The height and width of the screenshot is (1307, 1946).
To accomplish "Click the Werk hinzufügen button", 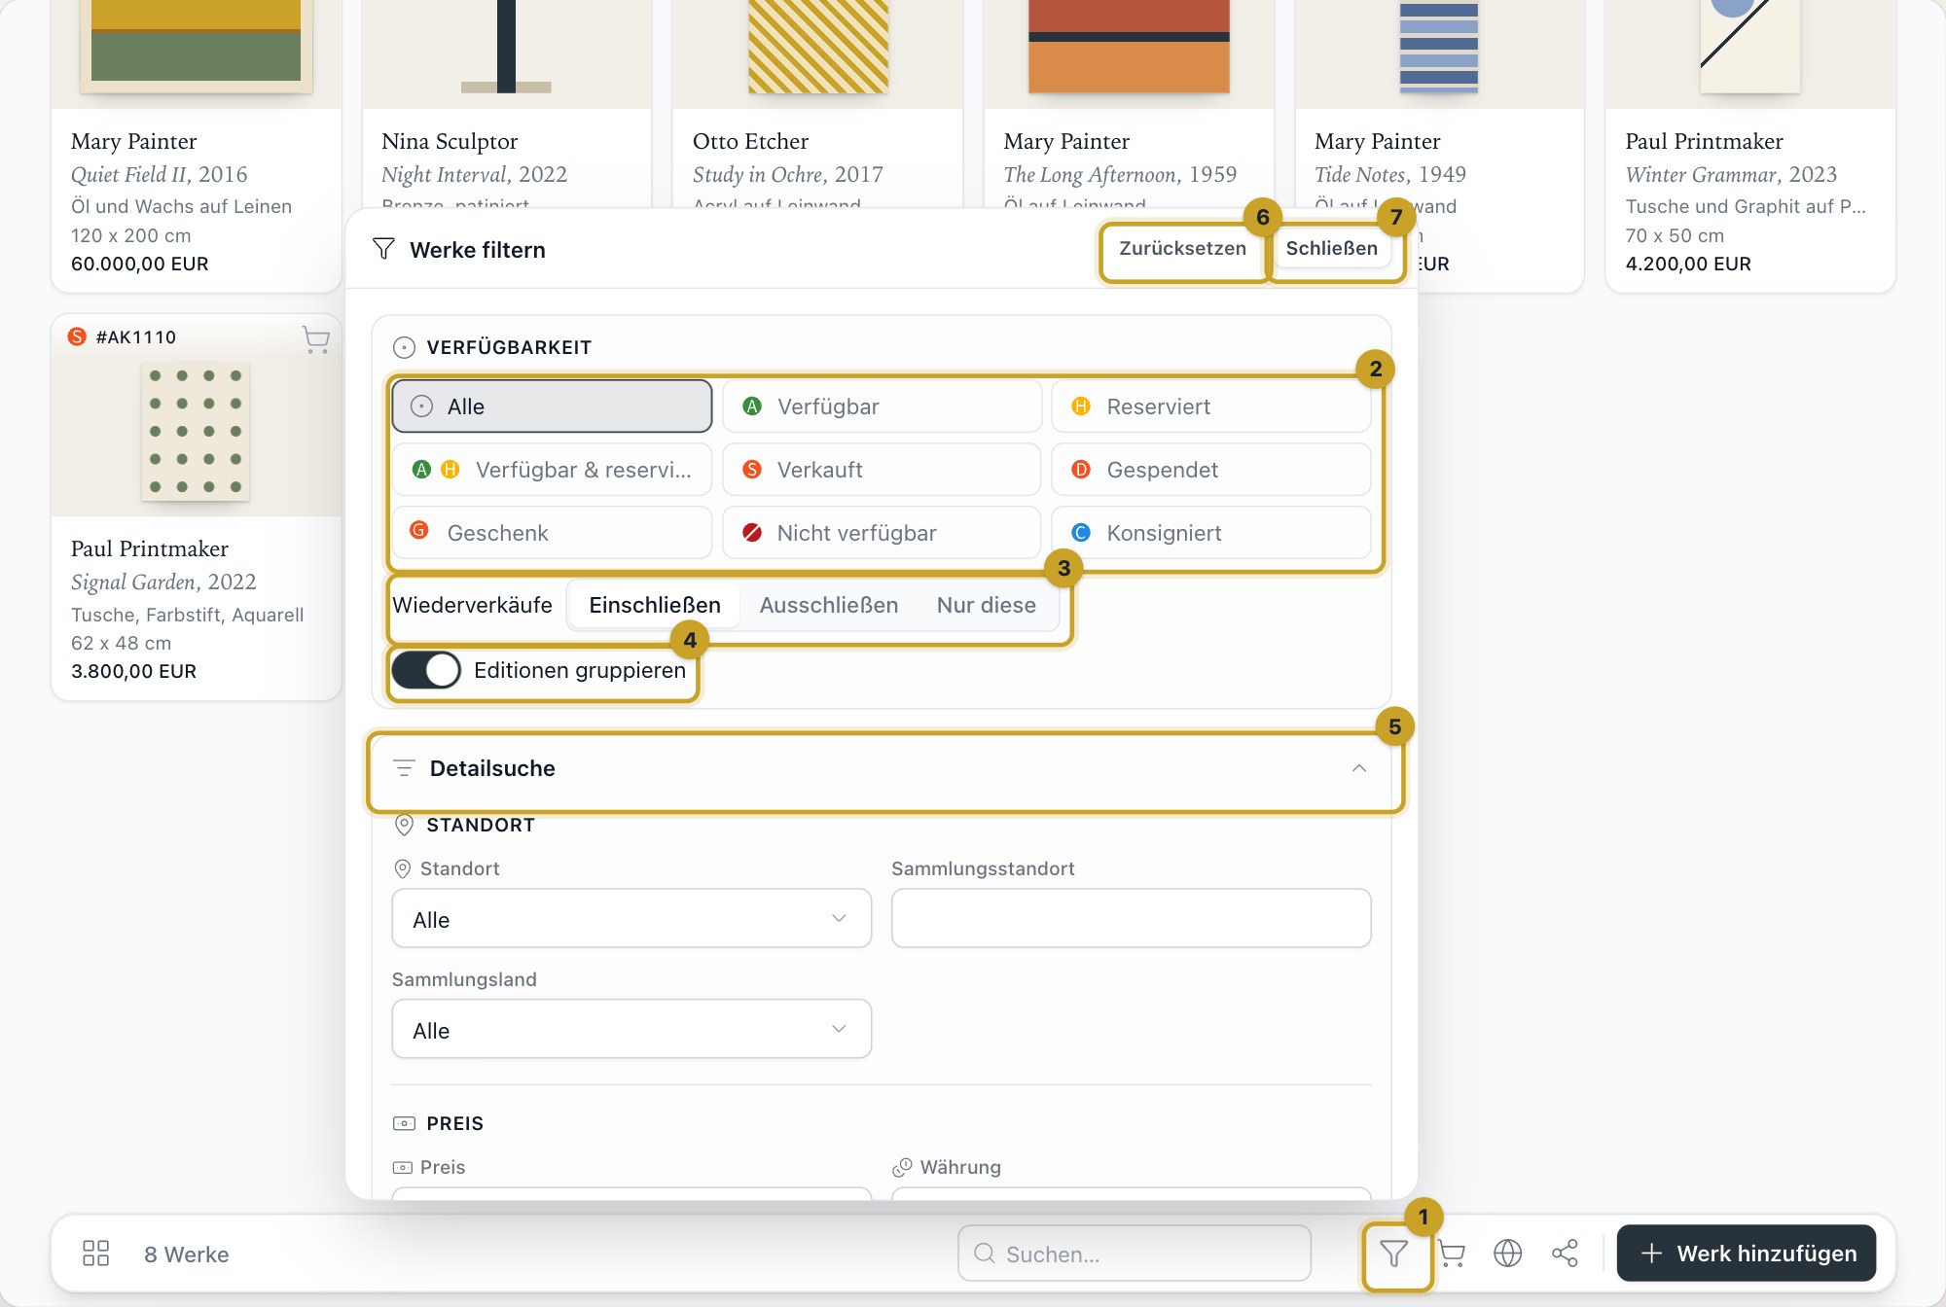I will 1747,1254.
